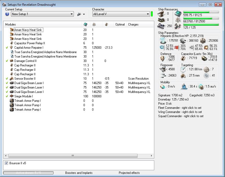Click the ship setup actions icon
Viewport: 225px width, 177px height.
[x=79, y=14]
